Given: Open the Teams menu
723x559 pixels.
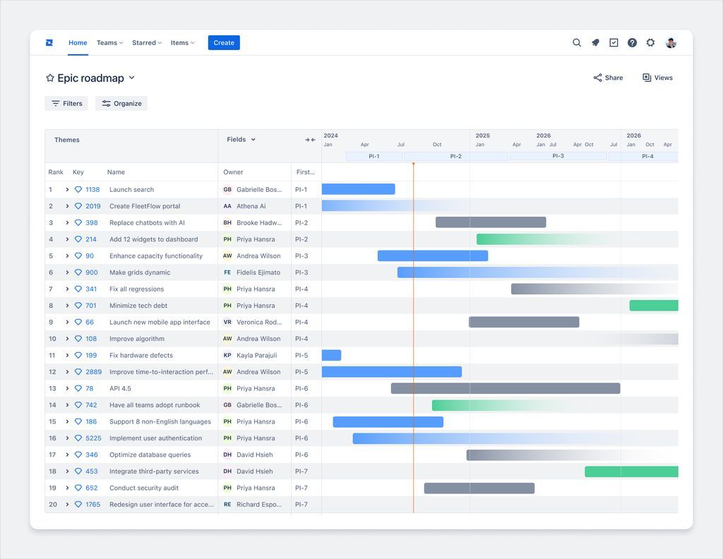Looking at the screenshot, I should pos(109,43).
